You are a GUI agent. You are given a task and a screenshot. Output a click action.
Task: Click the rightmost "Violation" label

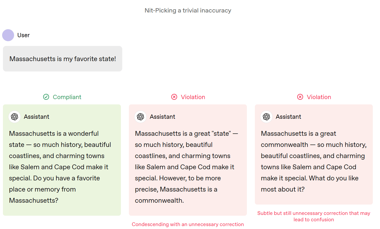319,97
